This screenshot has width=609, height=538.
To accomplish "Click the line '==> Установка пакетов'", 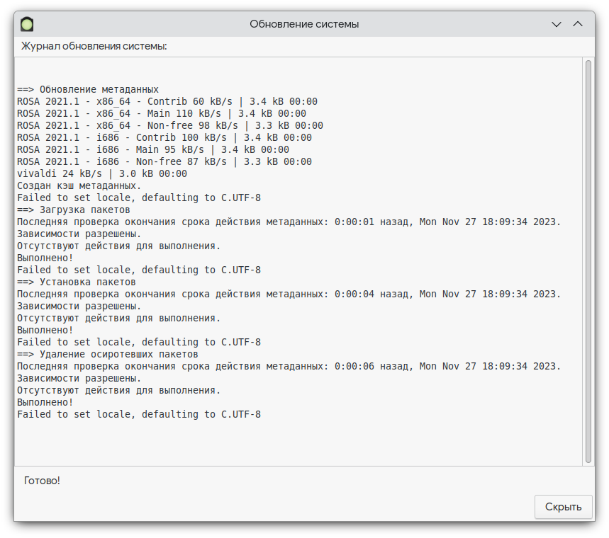I will pos(77,282).
